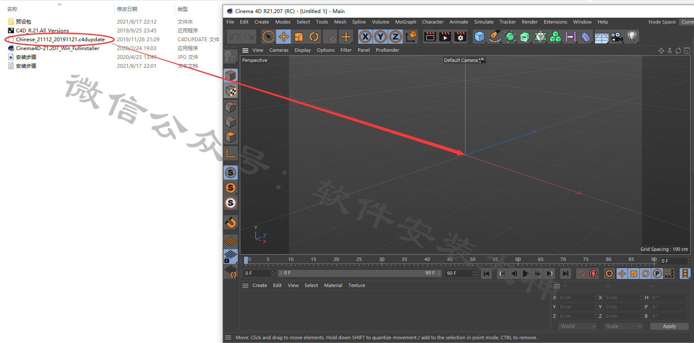This screenshot has height=343, width=694.
Task: Select the Live Selection arrow tool
Action: pyautogui.click(x=268, y=37)
